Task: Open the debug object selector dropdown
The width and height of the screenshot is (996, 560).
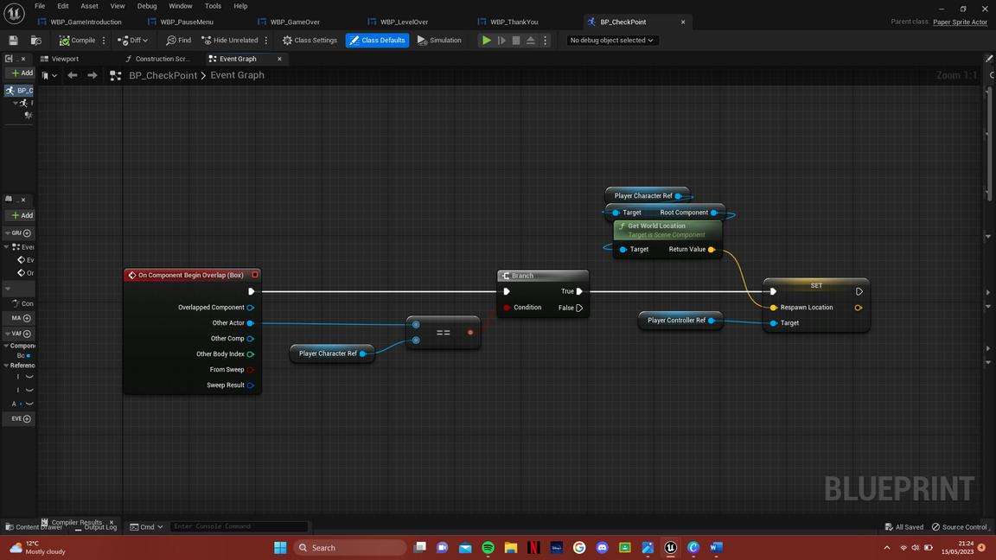Action: (x=611, y=40)
